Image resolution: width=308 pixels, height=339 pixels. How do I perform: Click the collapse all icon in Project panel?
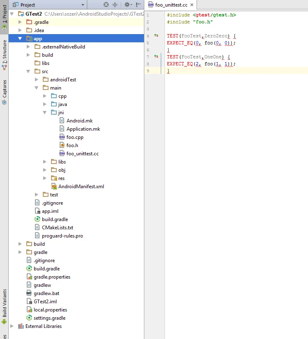pos(115,5)
